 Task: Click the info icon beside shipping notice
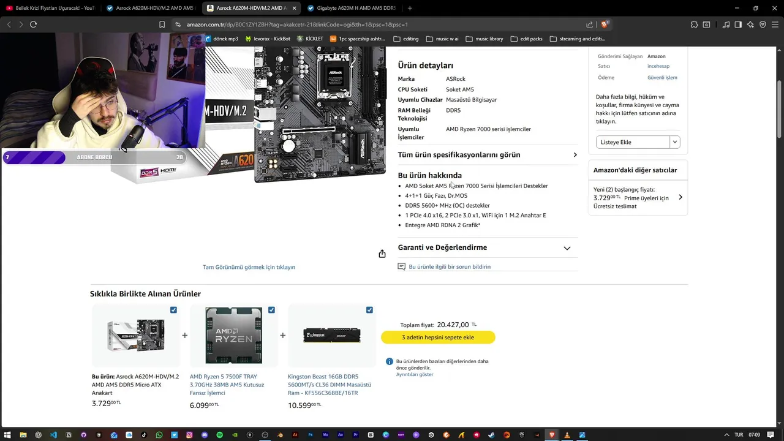389,361
